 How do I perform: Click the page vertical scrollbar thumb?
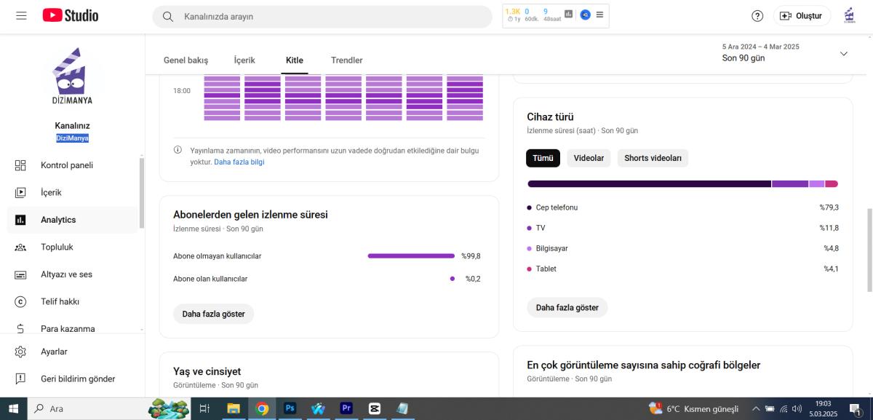[869, 250]
